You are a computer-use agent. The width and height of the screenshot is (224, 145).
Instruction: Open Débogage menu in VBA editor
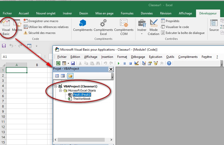[x=138, y=57]
